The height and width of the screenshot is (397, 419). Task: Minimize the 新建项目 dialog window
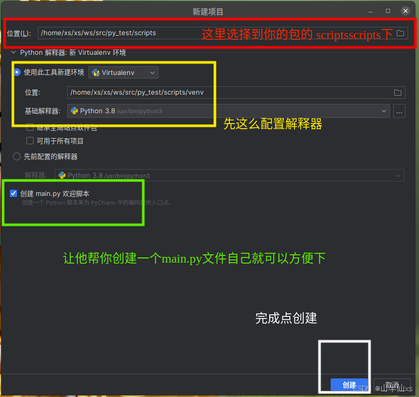370,12
